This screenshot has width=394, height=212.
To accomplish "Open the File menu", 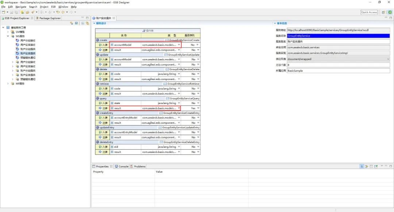I will pos(3,7).
